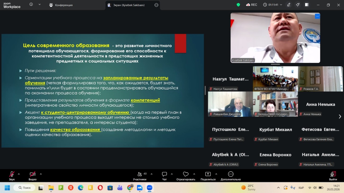The width and height of the screenshot is (344, 193).
Task: Open the meeting Чат
Action: [164, 175]
